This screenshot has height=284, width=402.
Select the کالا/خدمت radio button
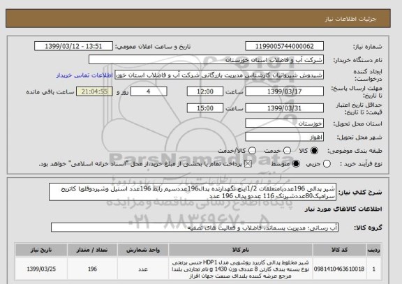coord(252,151)
